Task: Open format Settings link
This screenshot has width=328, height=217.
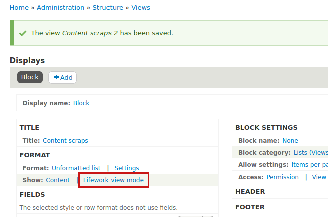Action: click(127, 168)
